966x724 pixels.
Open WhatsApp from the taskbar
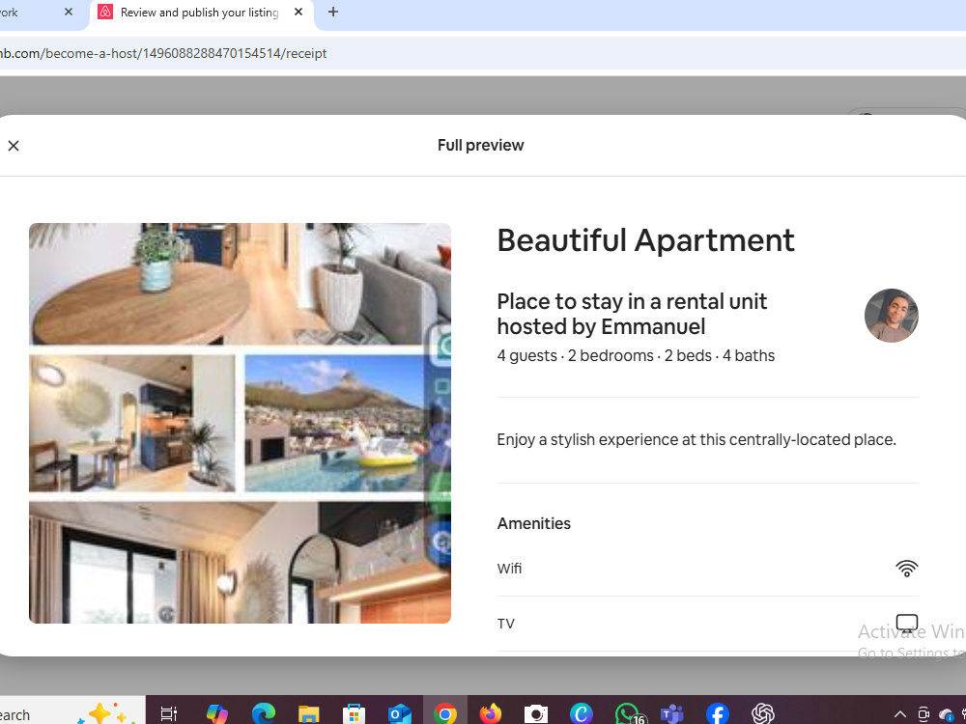point(628,713)
